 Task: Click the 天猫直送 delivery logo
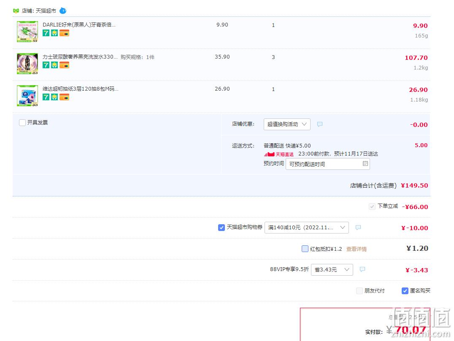(278, 154)
